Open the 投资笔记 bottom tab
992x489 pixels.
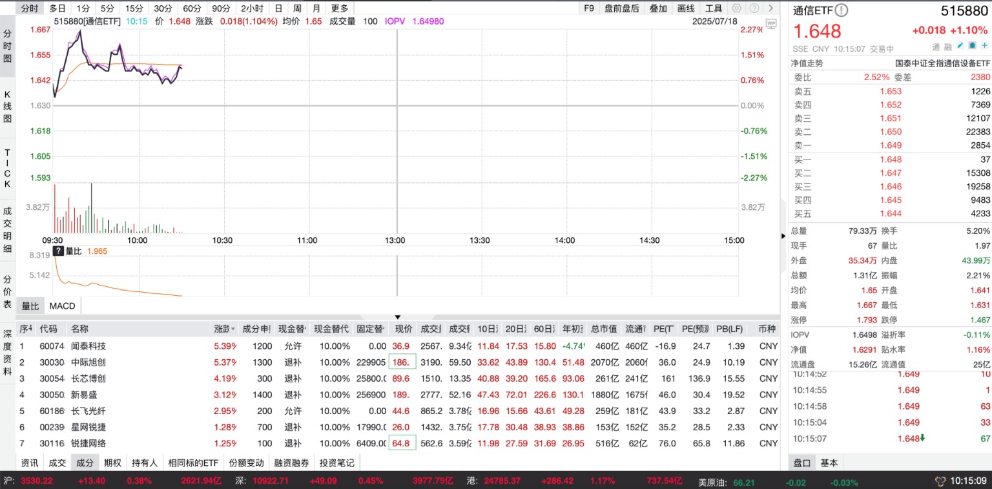point(336,463)
